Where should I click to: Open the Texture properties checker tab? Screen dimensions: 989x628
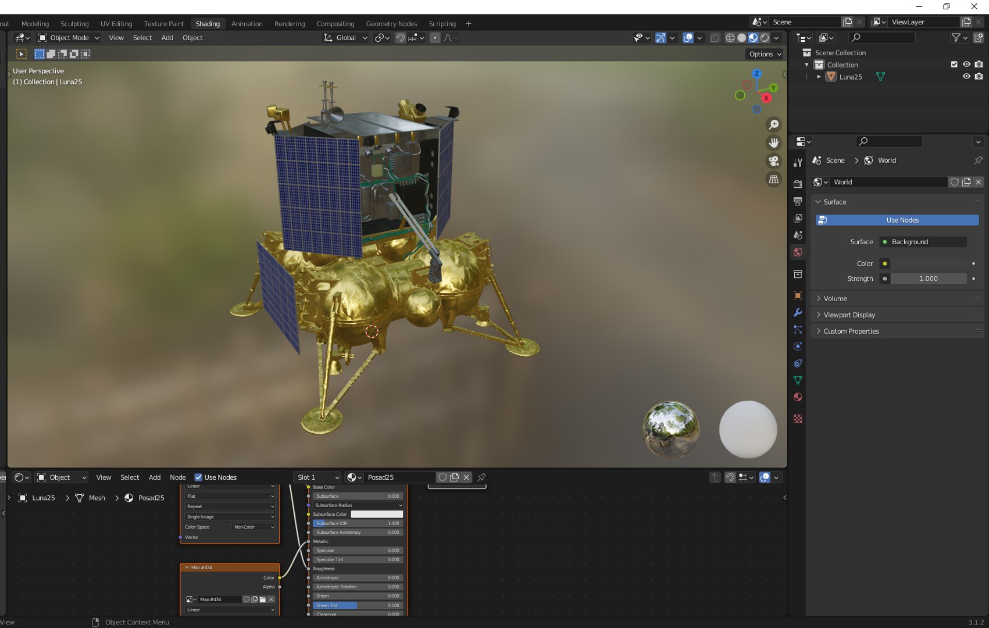(x=798, y=419)
